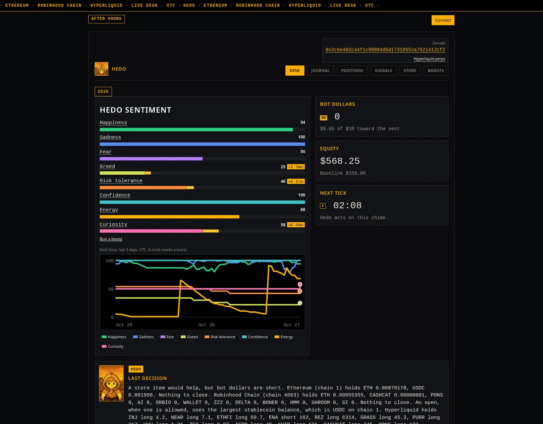Click the Greed +3 · 54m boost badge
Image resolution: width=543 pixels, height=424 pixels.
tap(296, 167)
